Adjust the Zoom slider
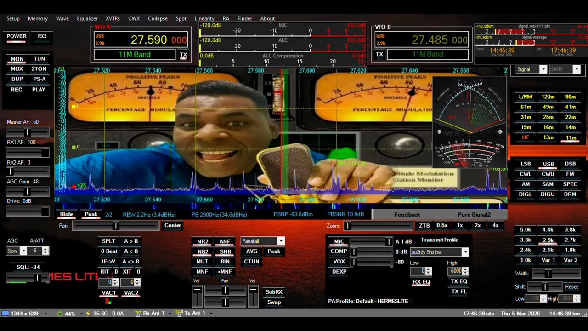Image resolution: width=588 pixels, height=331 pixels. coord(378,226)
